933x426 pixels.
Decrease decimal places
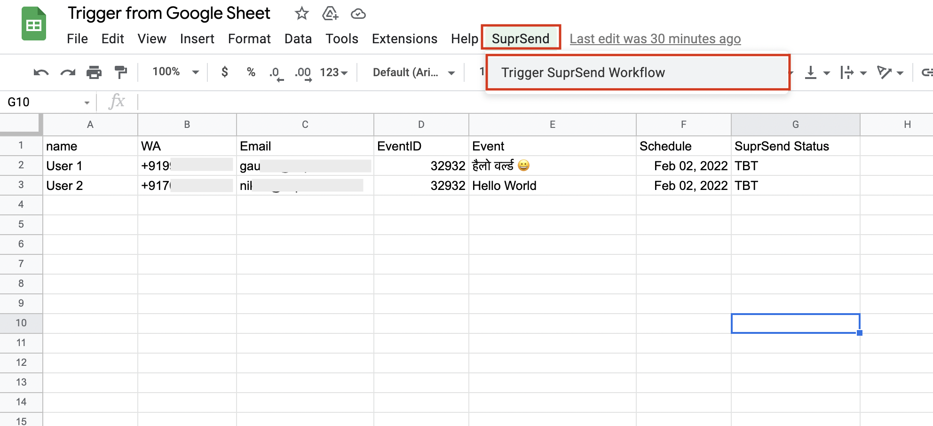277,73
